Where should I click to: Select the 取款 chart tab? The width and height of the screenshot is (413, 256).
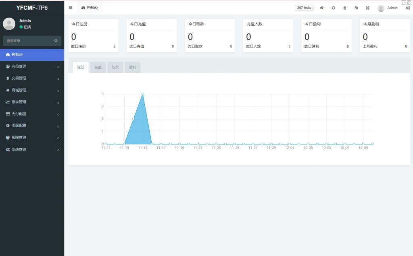(115, 68)
